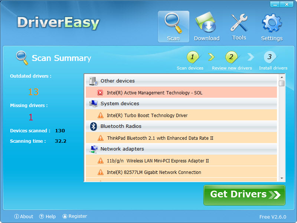Screen dimensions: 297x223
Task: Click the Get Drivers button
Action: point(244,195)
